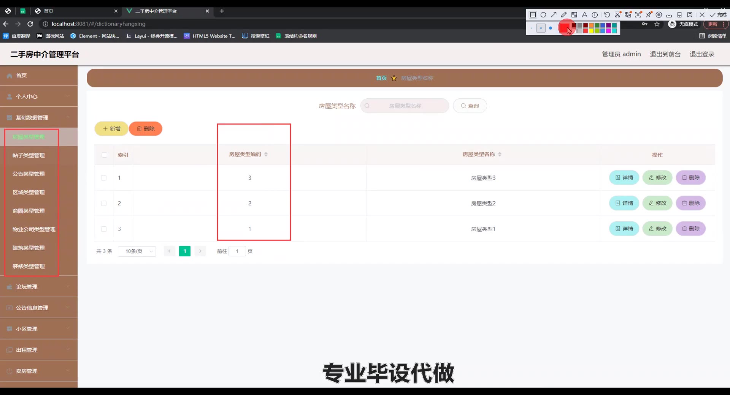730x395 pixels.
Task: Start screen recording from toolbar
Action: coord(659,15)
